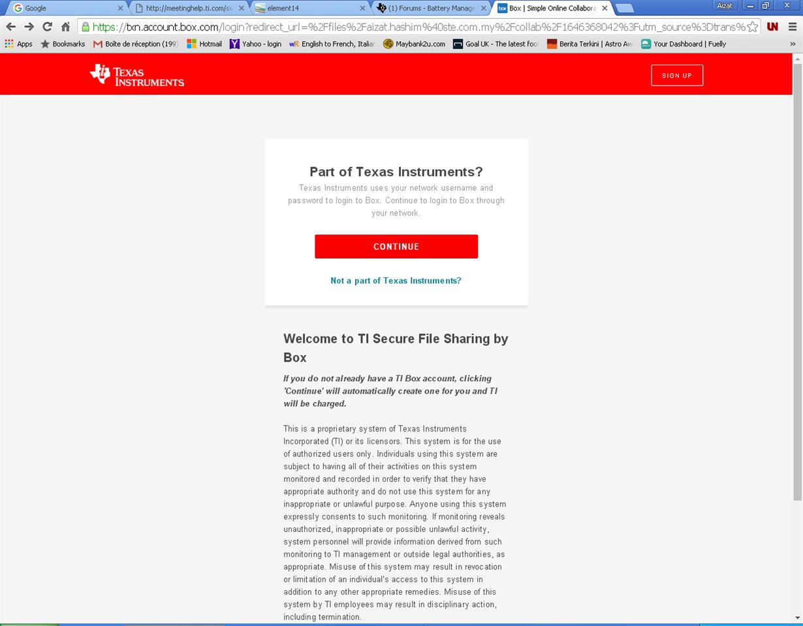Click the browser Back arrow

pos(10,27)
